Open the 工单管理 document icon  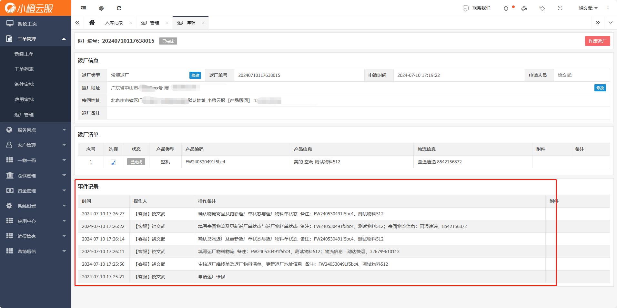tap(9, 39)
